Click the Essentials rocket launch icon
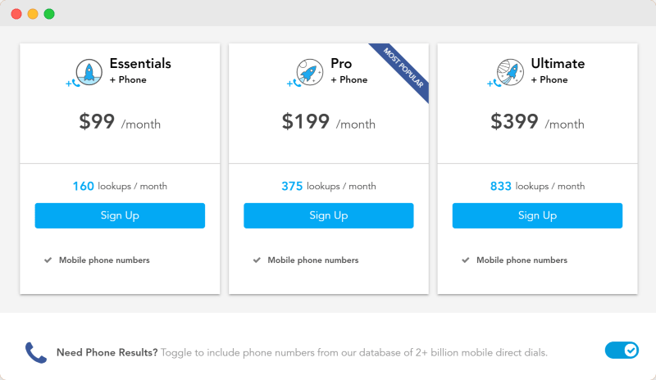The image size is (656, 380). [x=89, y=72]
